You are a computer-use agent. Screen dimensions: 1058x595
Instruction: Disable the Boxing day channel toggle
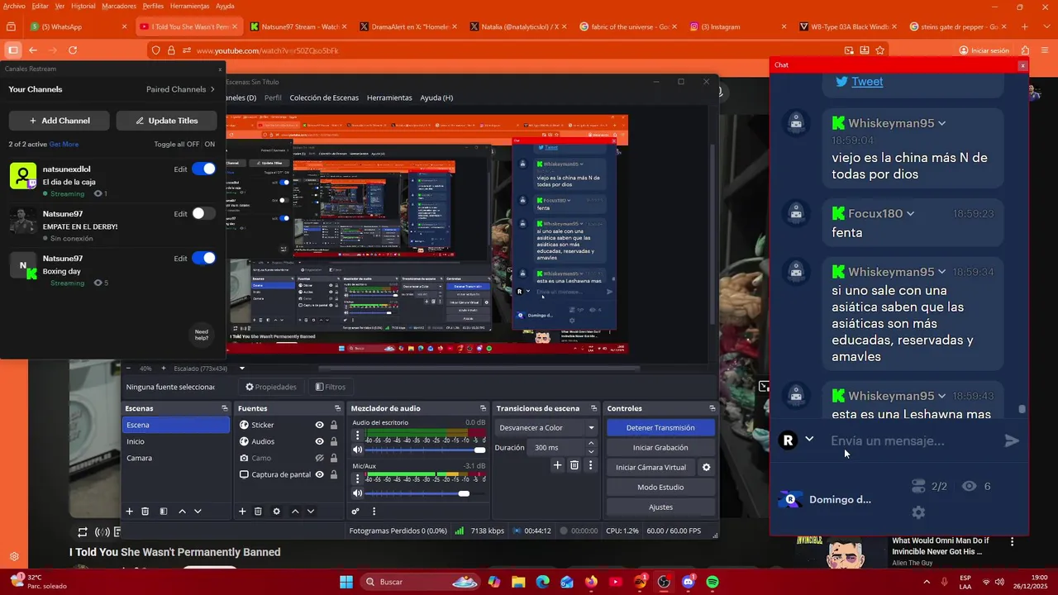point(203,258)
